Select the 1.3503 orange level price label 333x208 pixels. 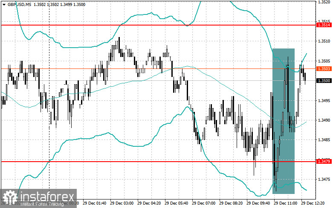pyautogui.click(x=324, y=68)
